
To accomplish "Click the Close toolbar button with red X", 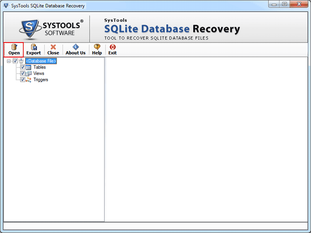I will coord(53,50).
